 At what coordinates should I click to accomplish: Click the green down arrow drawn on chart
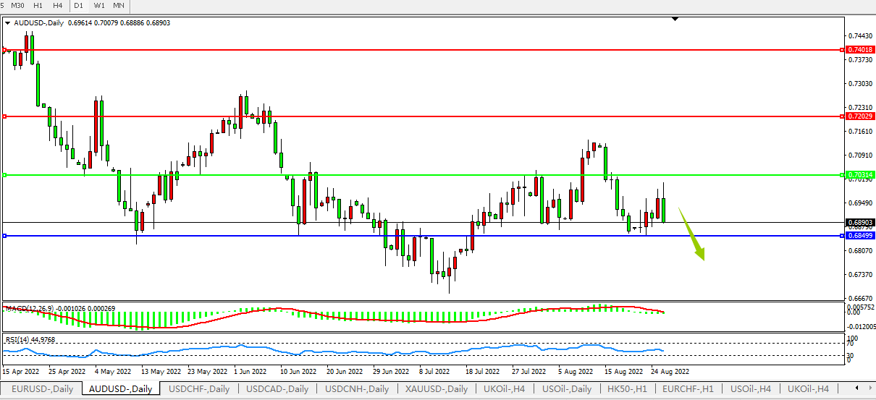click(692, 234)
